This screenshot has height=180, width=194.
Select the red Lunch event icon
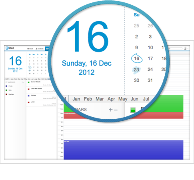pos(28,102)
